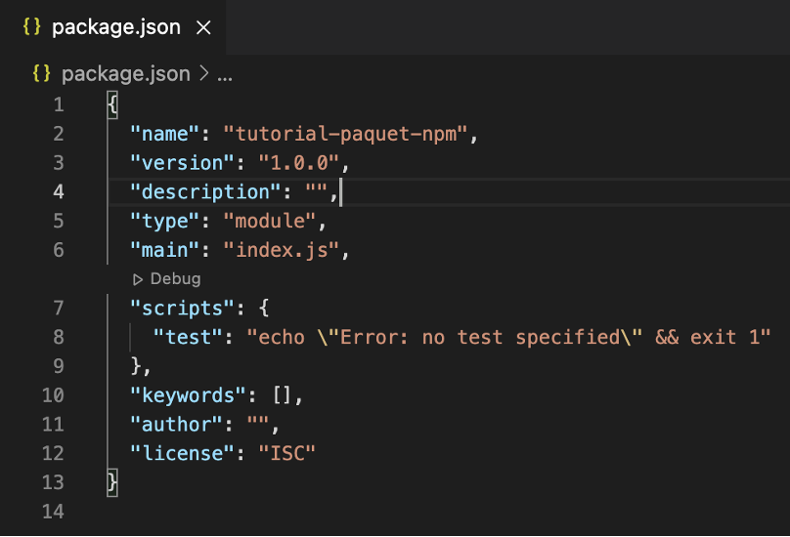This screenshot has width=790, height=537.
Task: Click the "index.js" value
Action: point(282,250)
